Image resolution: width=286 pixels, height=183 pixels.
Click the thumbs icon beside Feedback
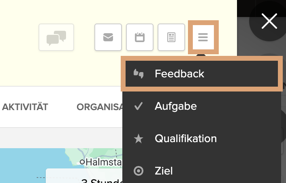tap(139, 74)
